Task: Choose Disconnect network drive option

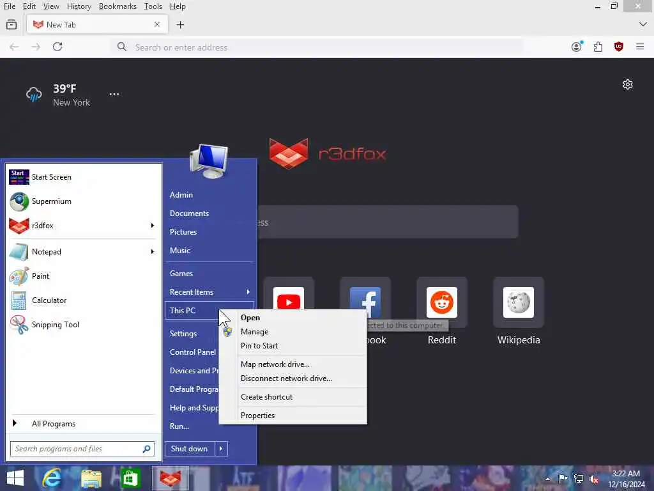Action: coord(293,378)
